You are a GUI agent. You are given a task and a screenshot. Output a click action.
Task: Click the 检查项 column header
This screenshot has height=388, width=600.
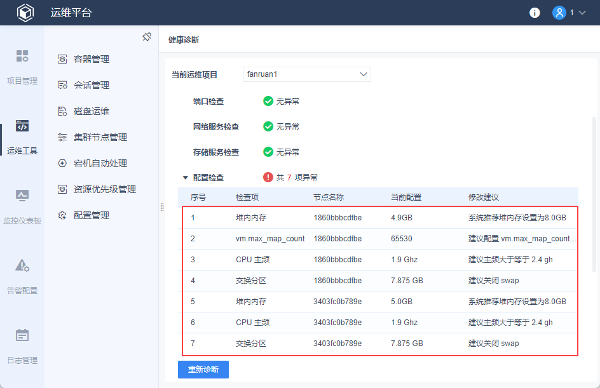point(247,197)
